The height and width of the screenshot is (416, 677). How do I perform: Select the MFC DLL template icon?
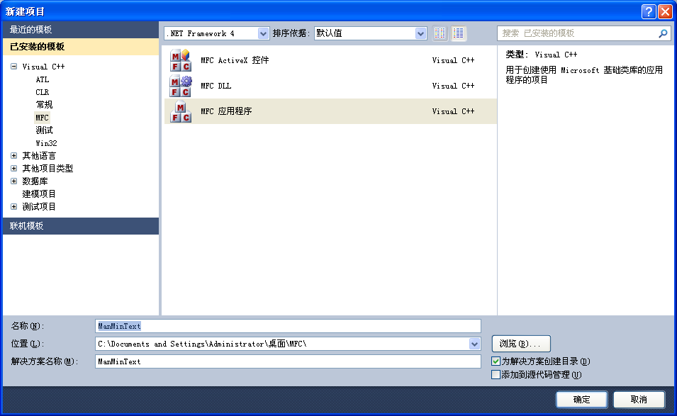(x=181, y=86)
